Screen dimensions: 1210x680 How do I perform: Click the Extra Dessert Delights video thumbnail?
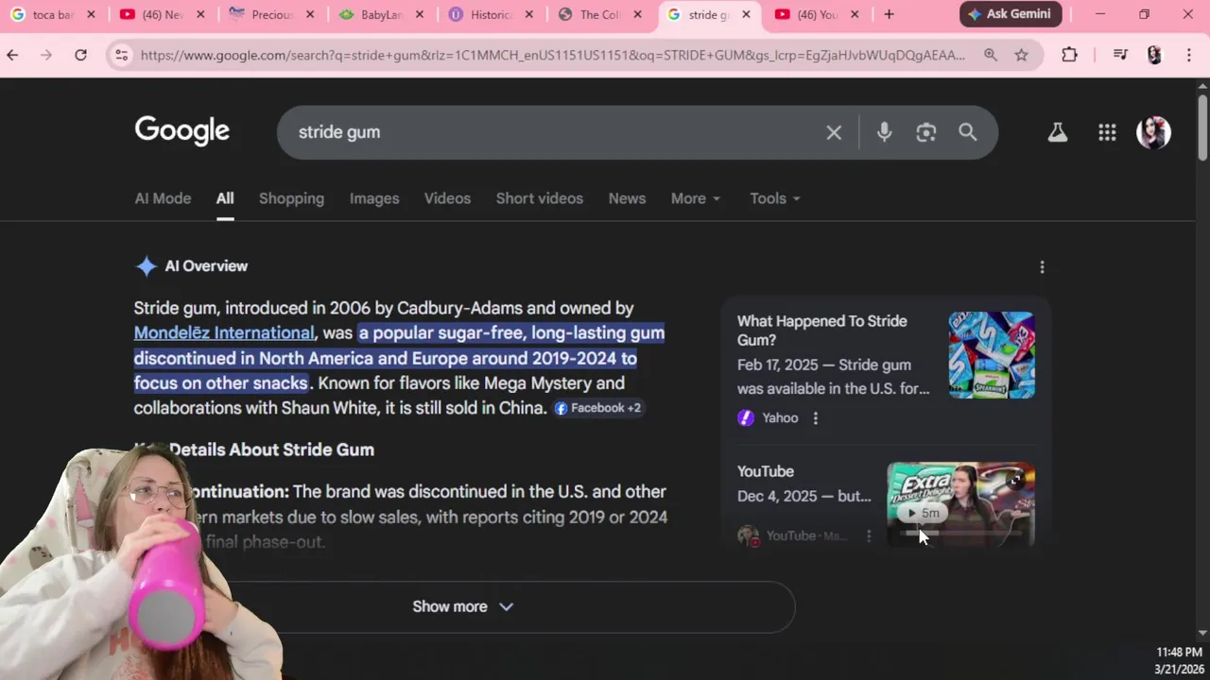(960, 504)
